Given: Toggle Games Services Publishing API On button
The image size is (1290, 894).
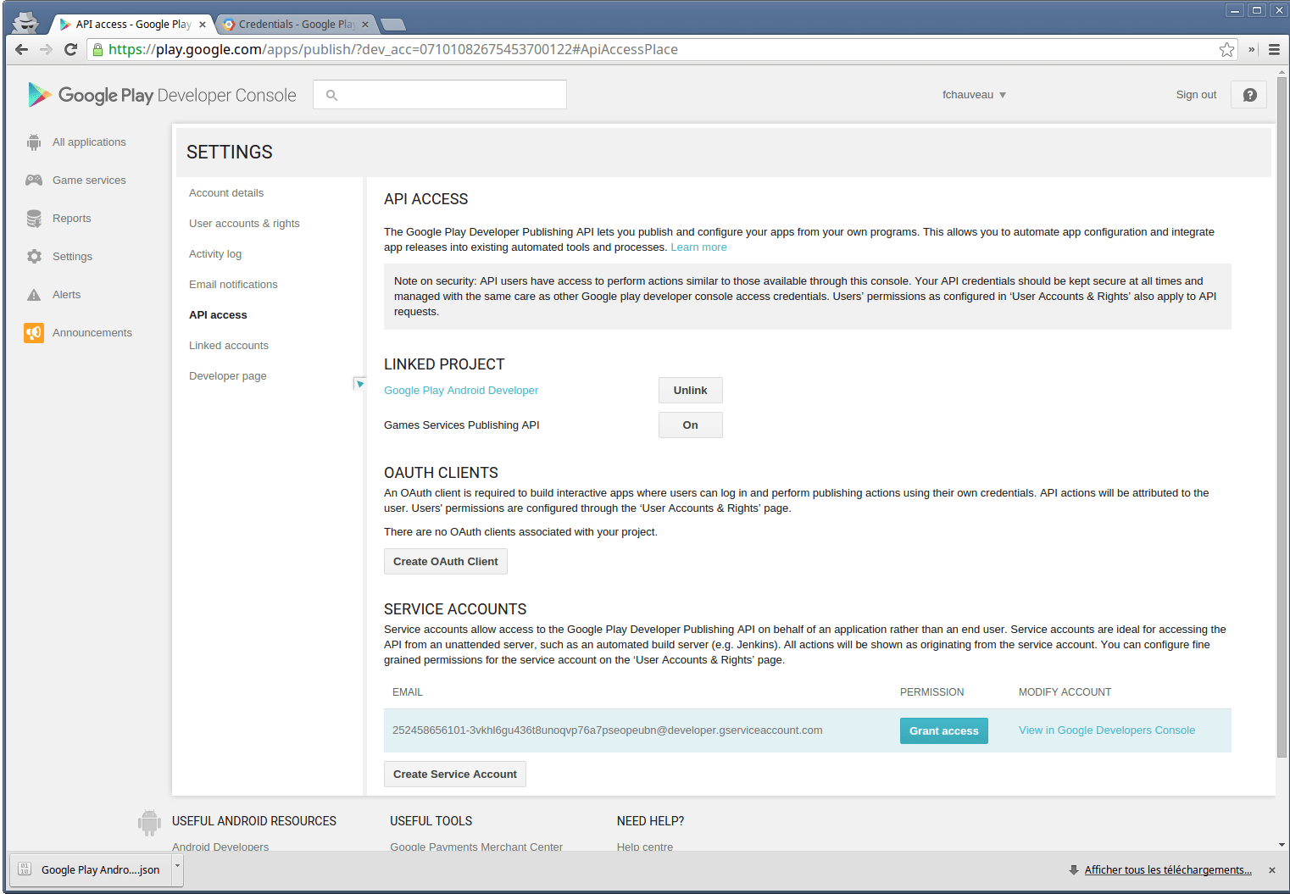Looking at the screenshot, I should [690, 425].
